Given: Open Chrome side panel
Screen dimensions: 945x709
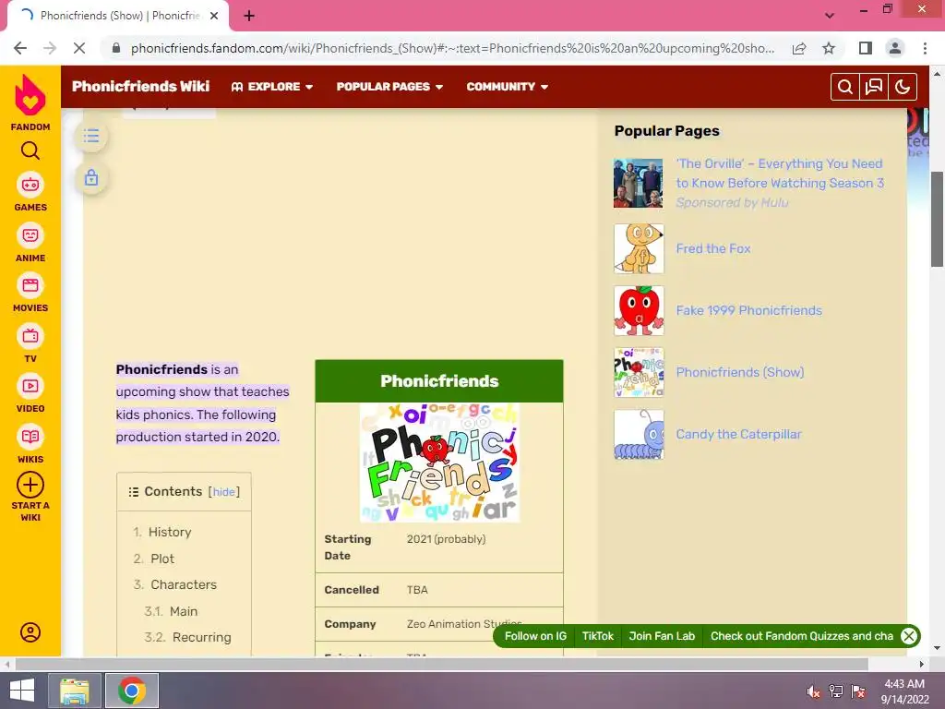Looking at the screenshot, I should (x=866, y=48).
